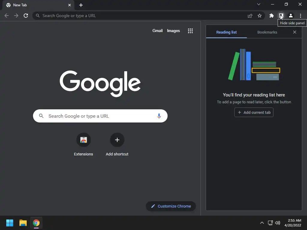The width and height of the screenshot is (307, 230).
Task: Close the New Tab tab
Action: coord(70,5)
